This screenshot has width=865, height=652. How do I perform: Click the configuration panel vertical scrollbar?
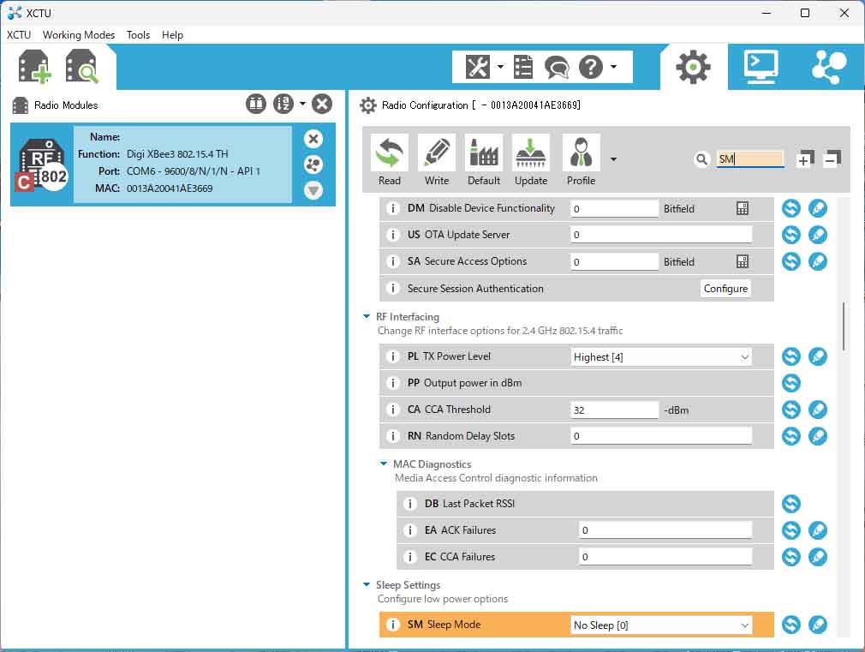pyautogui.click(x=843, y=326)
